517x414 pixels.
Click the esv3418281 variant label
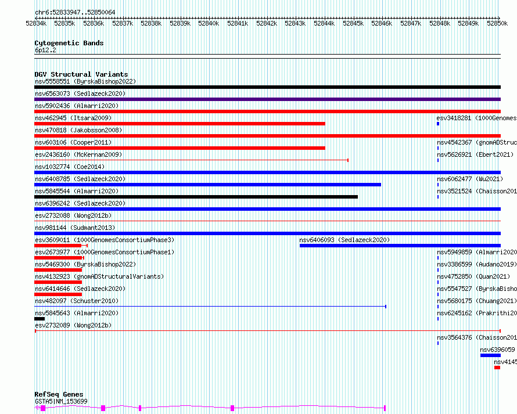tap(477, 118)
